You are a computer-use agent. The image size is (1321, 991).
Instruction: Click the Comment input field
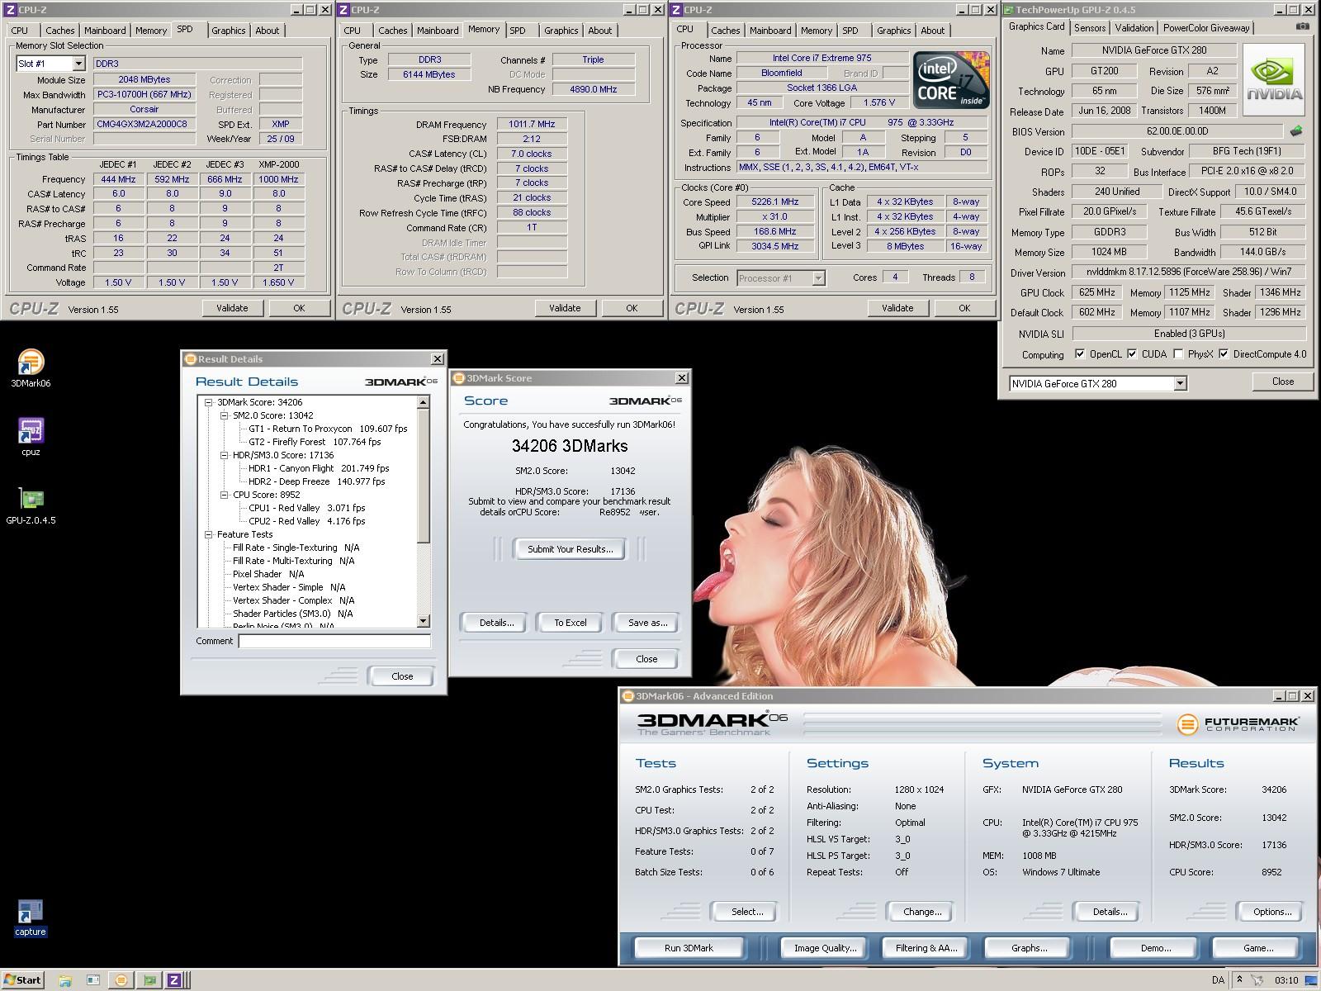coord(334,641)
